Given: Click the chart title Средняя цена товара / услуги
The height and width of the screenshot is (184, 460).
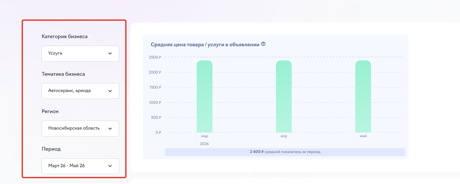Looking at the screenshot, I should tap(205, 45).
